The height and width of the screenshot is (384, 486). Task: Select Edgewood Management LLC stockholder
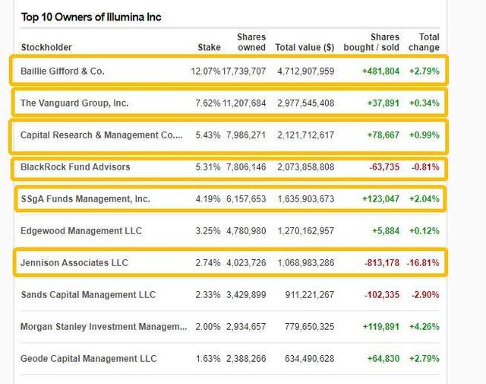tap(81, 230)
